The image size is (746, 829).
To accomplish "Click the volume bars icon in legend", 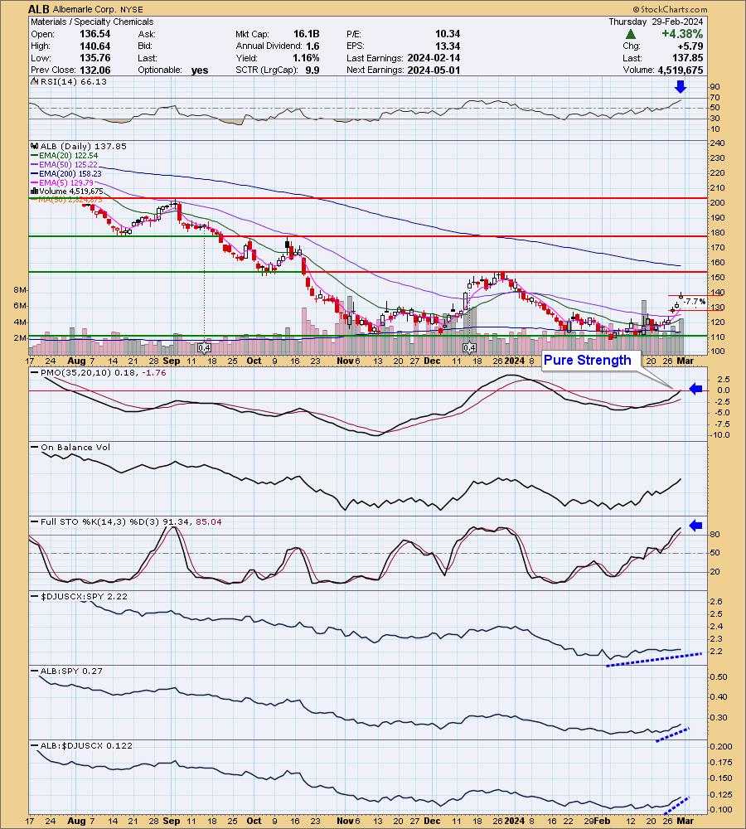I will pos(34,191).
